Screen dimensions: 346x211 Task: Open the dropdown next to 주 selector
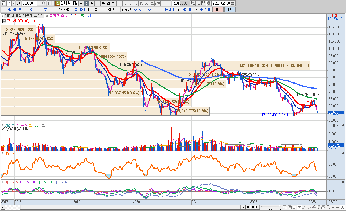tap(14, 3)
